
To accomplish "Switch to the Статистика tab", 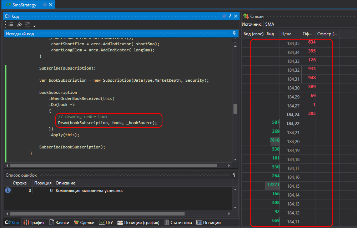I will pos(178,223).
